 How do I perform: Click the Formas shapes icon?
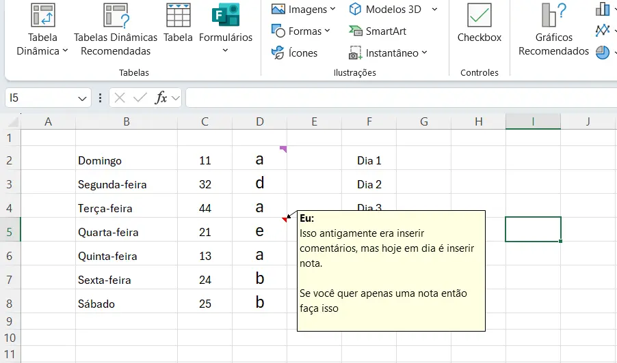point(278,31)
